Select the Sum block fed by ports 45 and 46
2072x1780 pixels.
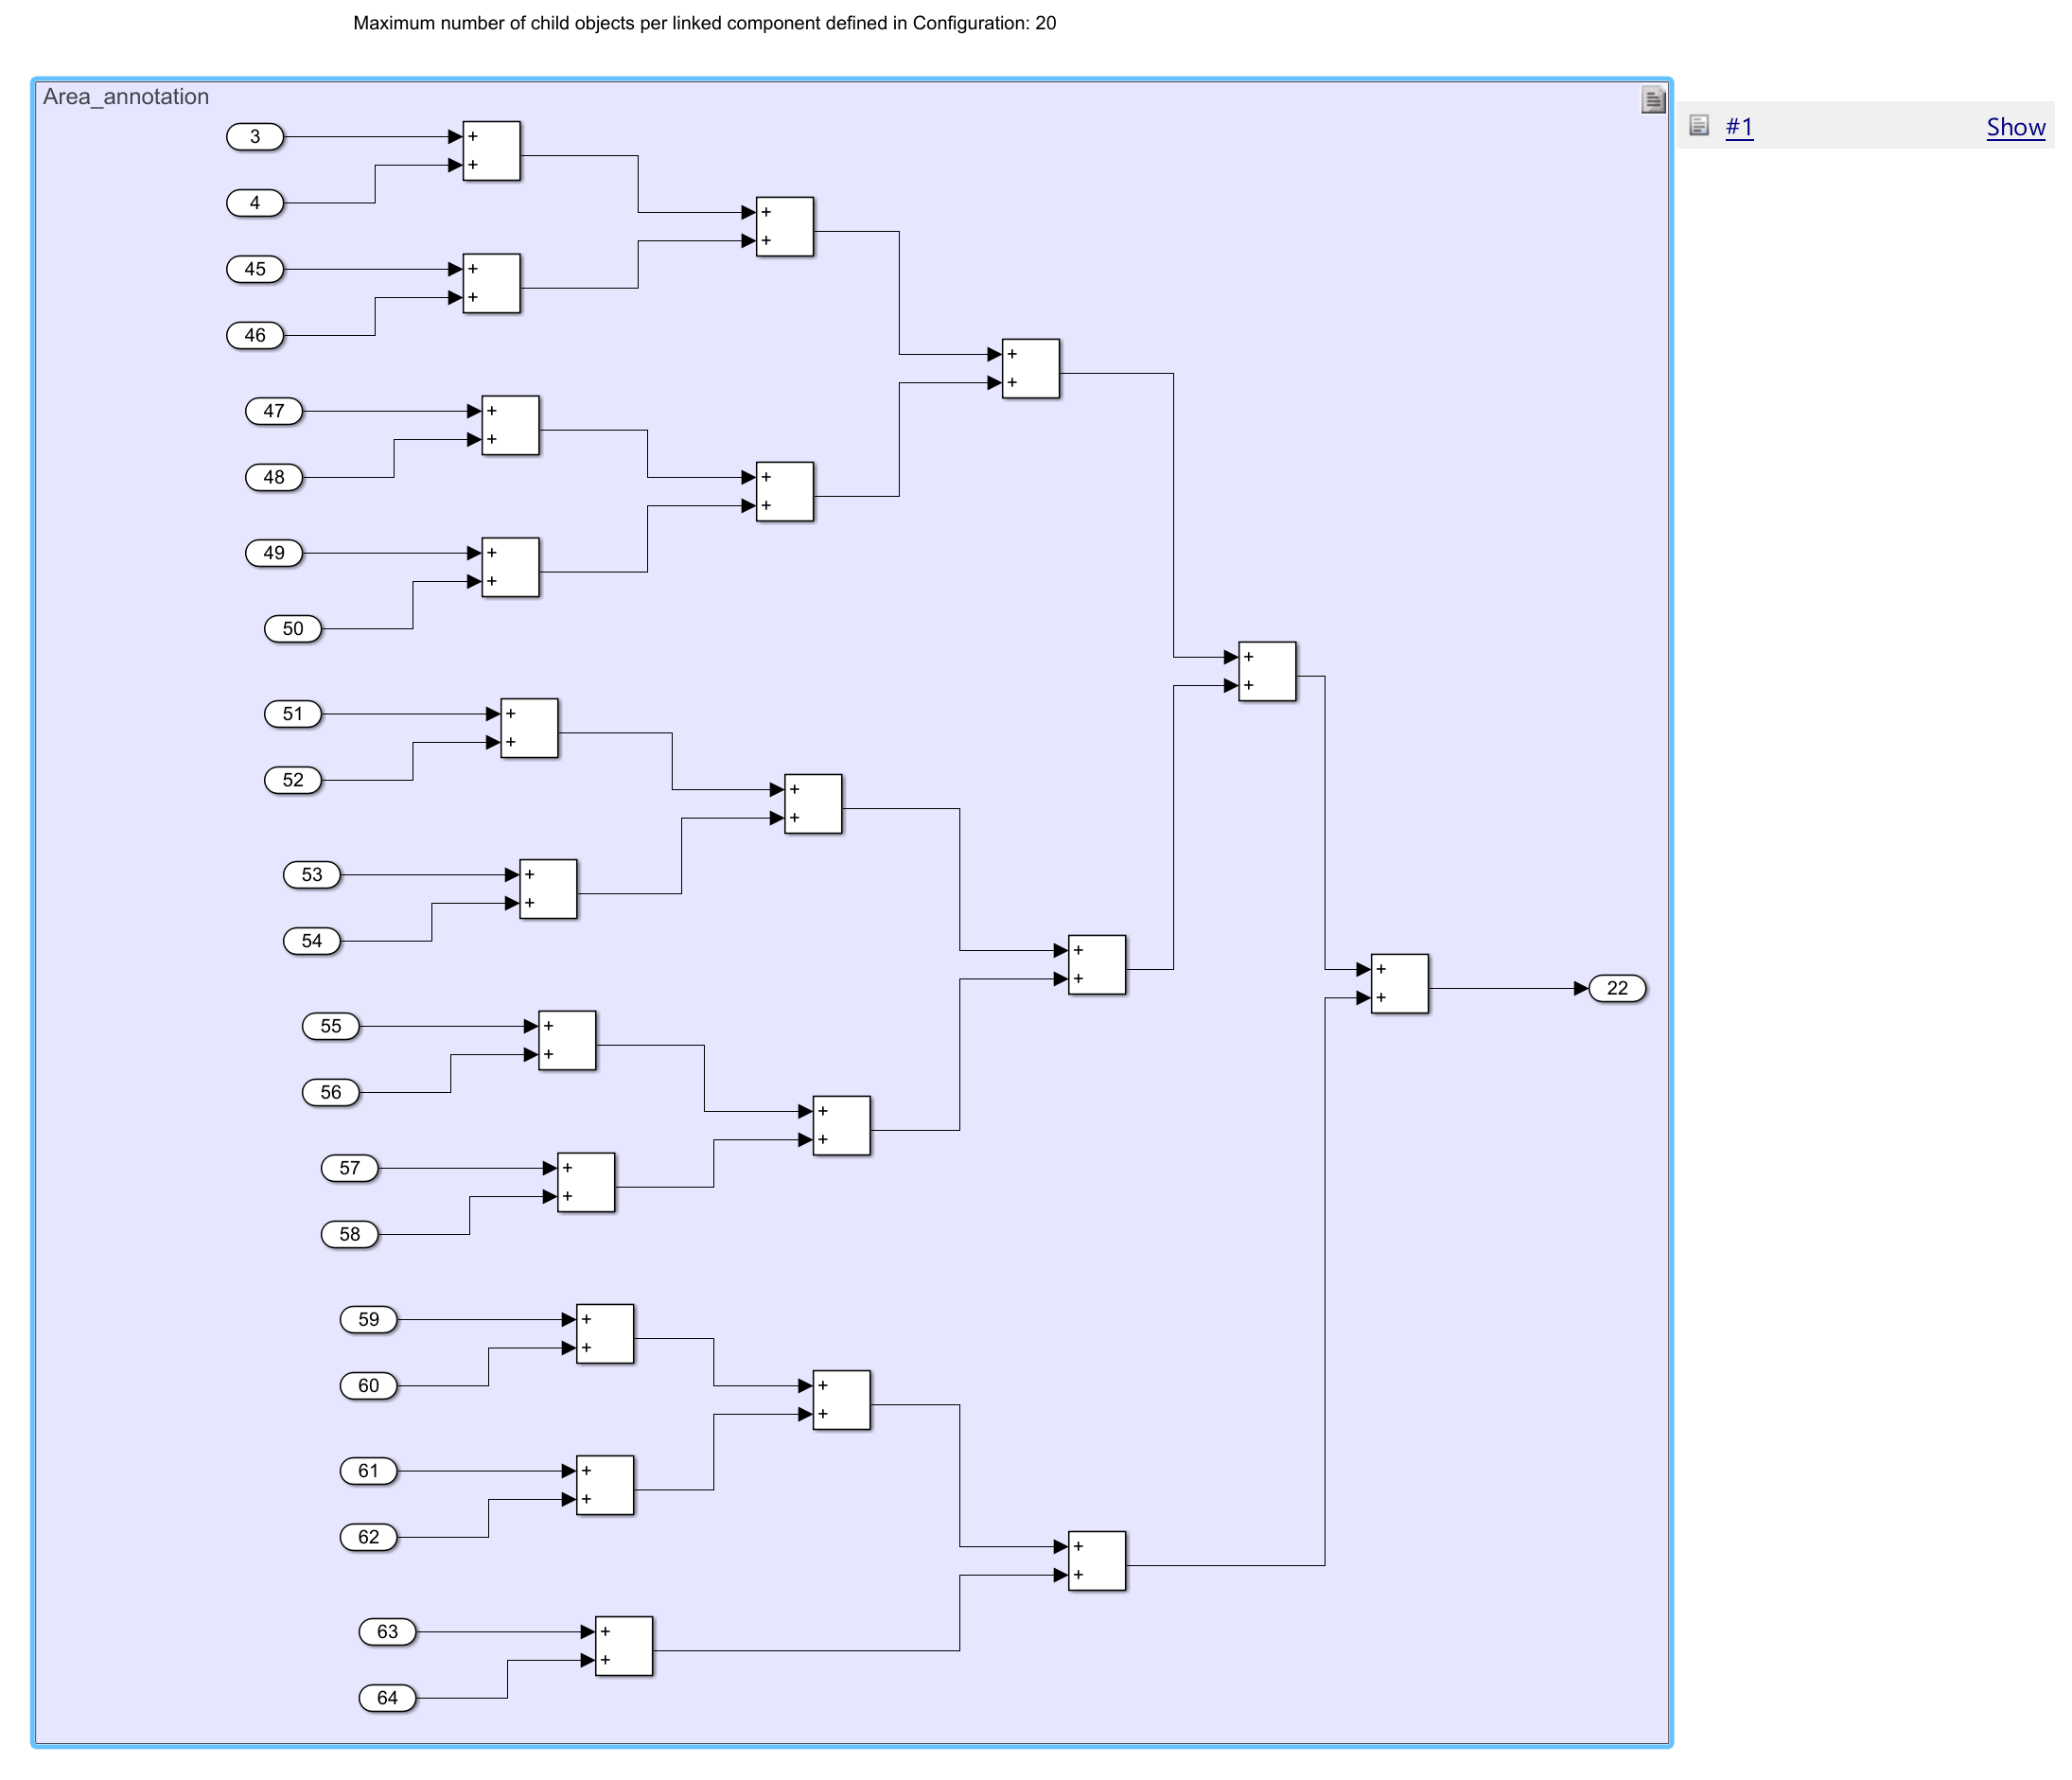coord(494,285)
